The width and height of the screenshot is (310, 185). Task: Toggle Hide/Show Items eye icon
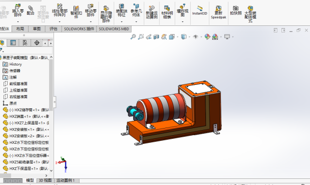coord(195,37)
